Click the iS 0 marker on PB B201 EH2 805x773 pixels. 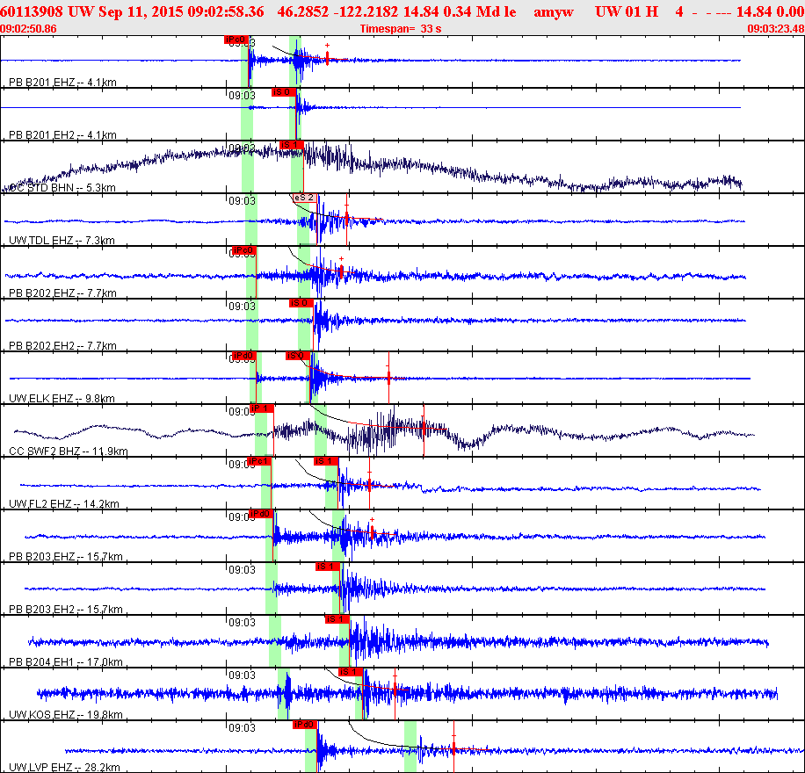(284, 92)
